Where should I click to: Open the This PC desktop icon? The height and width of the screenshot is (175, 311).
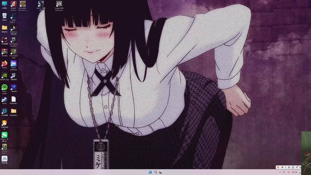point(4,5)
